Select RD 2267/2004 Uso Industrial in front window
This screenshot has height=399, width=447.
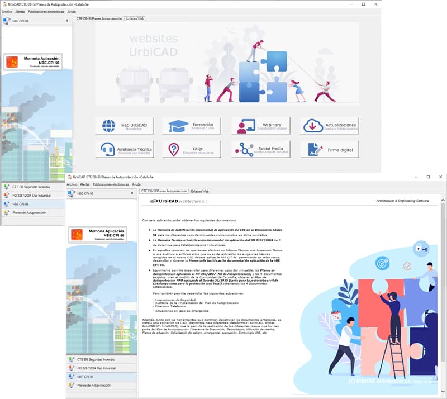pos(102,368)
